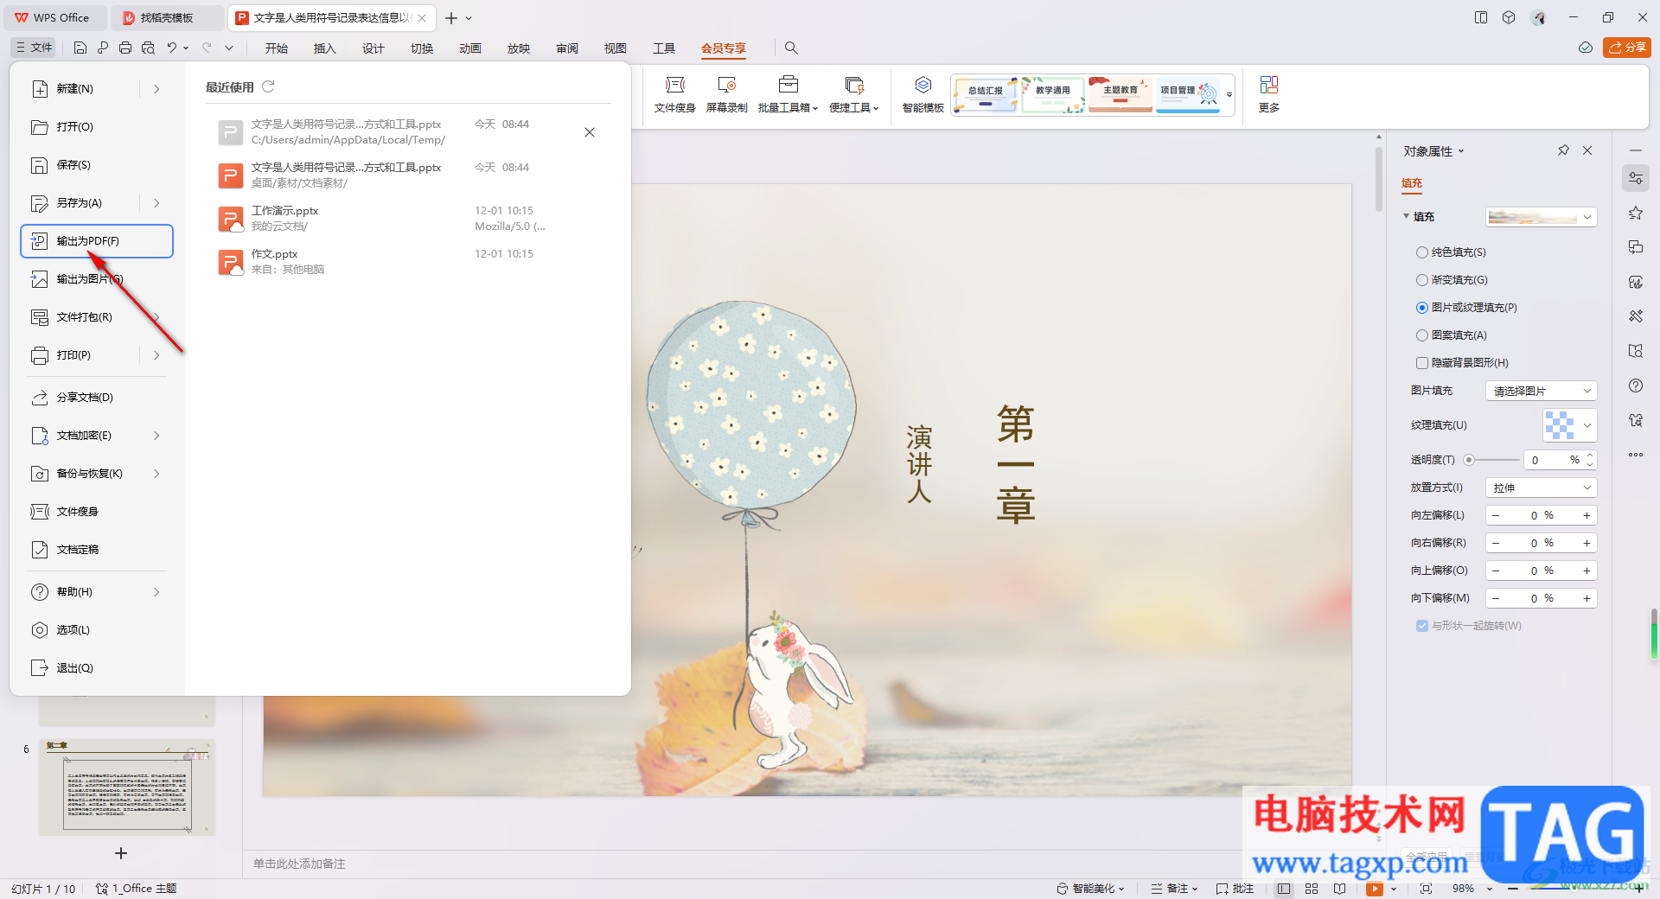Open new tab with plus button

(x=451, y=17)
